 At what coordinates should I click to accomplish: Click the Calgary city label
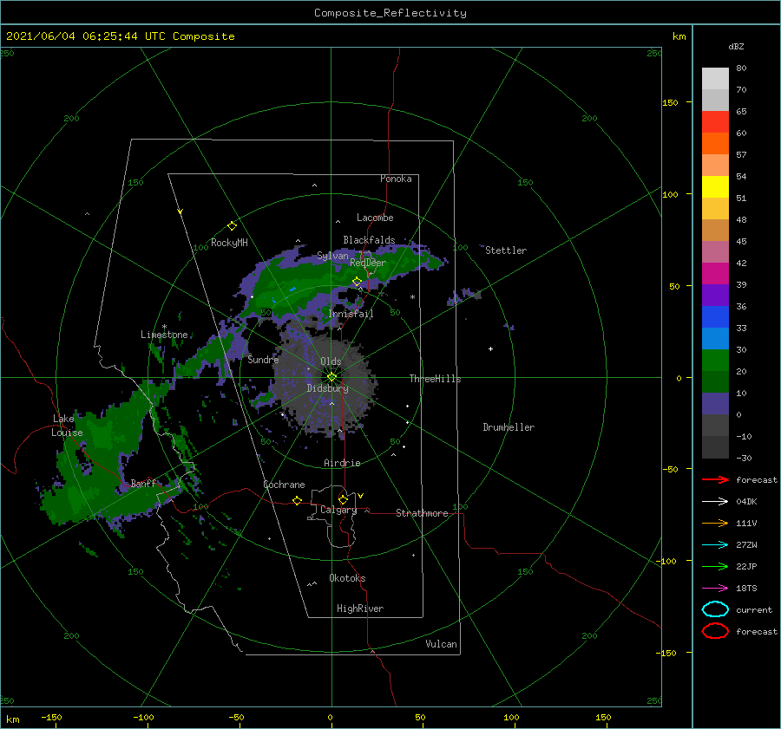pos(338,510)
